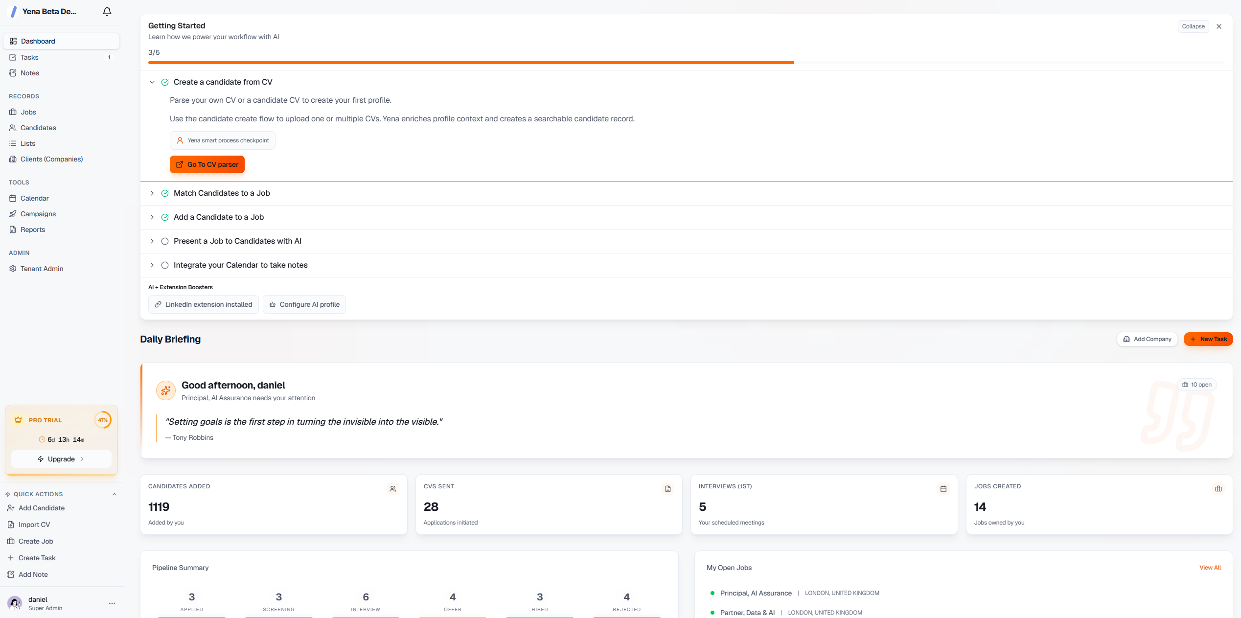The height and width of the screenshot is (618, 1241).
Task: Go to Candidates records
Action: coord(62,128)
